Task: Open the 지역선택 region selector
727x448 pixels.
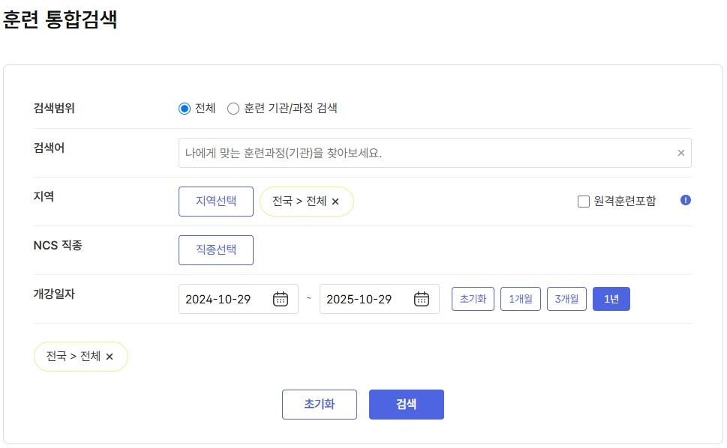Action: (x=215, y=201)
